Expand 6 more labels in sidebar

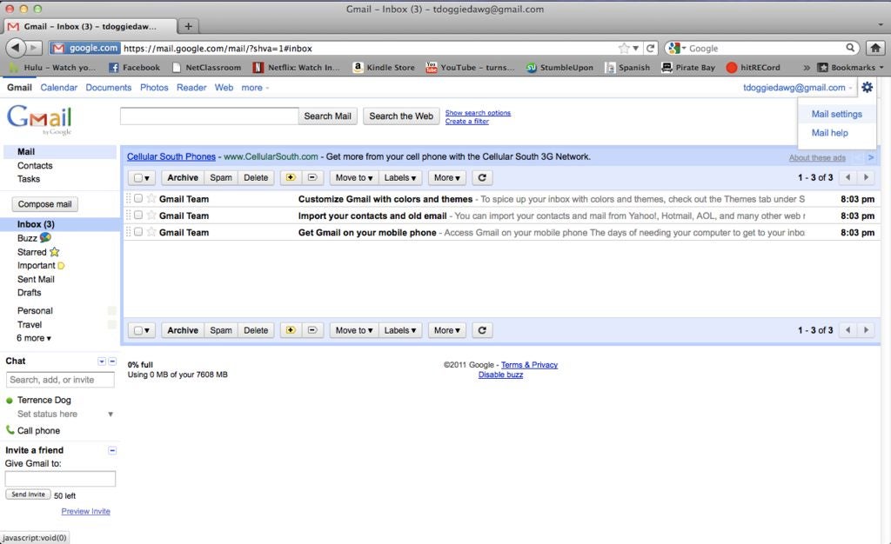coord(34,338)
